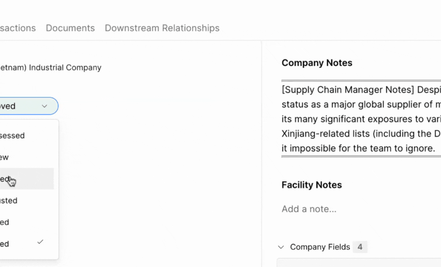Select the checked option at the list bottom
Image resolution: width=441 pixels, height=267 pixels.
5,244
